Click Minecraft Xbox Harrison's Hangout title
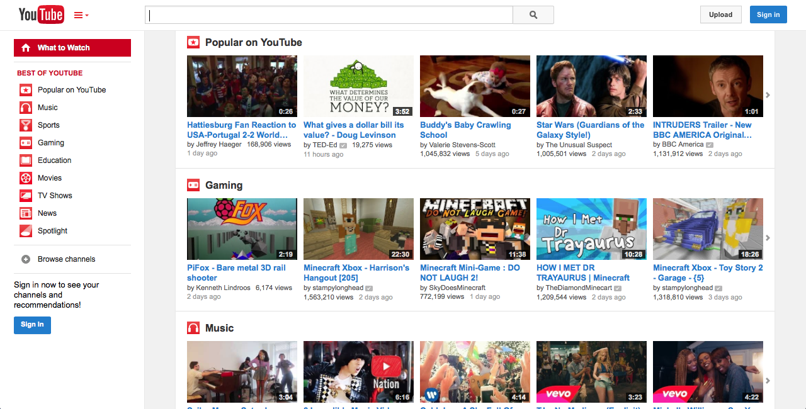The height and width of the screenshot is (409, 806). [356, 272]
